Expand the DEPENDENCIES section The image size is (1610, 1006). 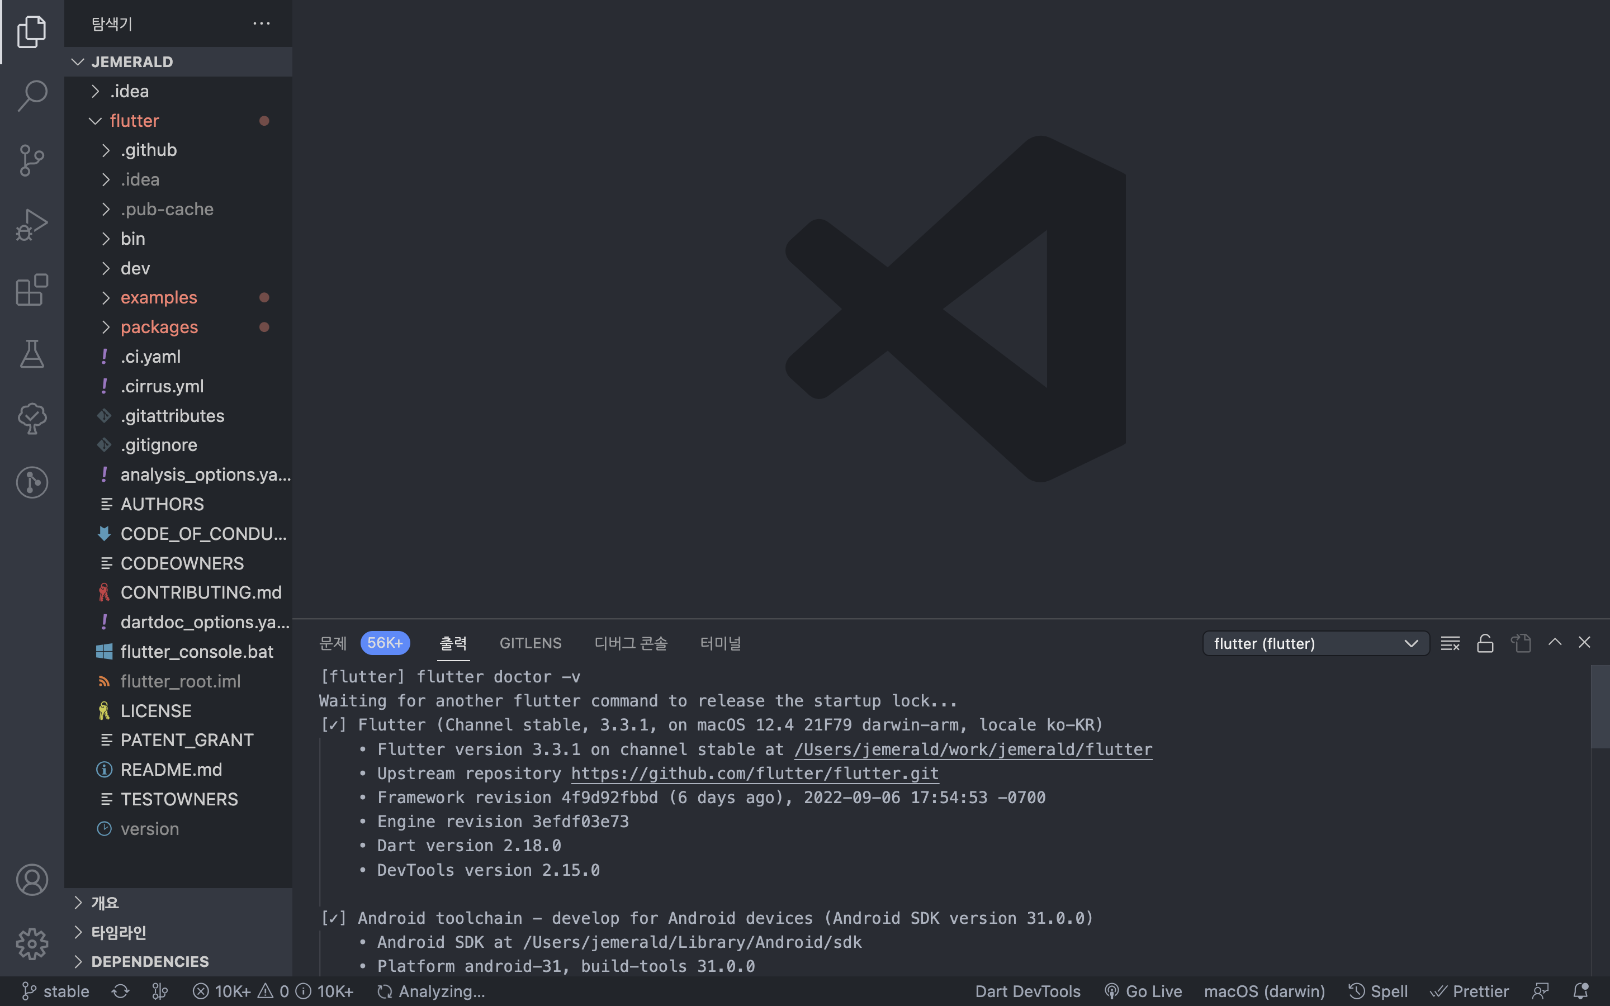click(150, 961)
